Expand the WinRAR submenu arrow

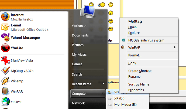coord(175,47)
